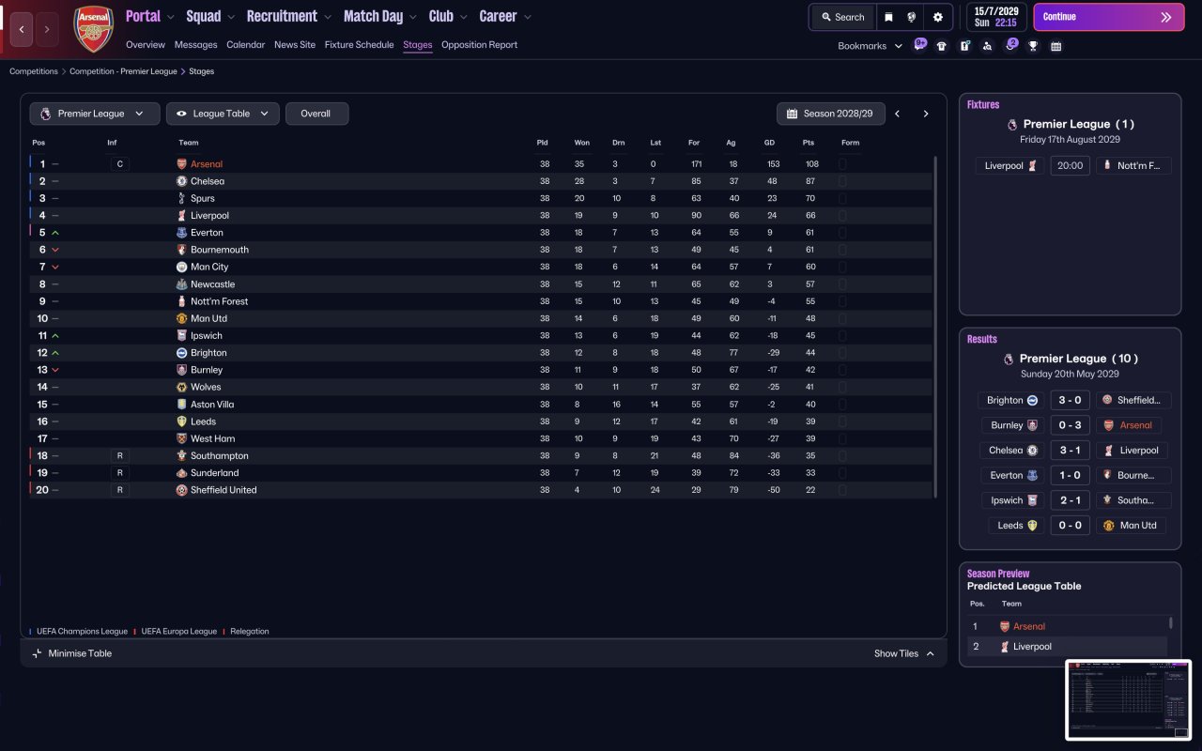Click the Premier League logo in Results panel
Screen dimensions: 1202x751
point(1009,359)
